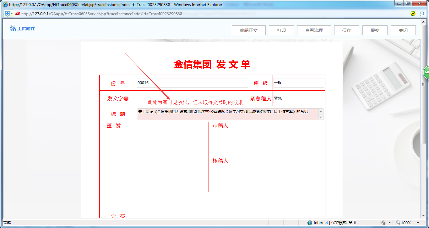Image resolution: width=429 pixels, height=228 pixels.
Task: Click the red site icon in the address bar
Action: (17, 13)
